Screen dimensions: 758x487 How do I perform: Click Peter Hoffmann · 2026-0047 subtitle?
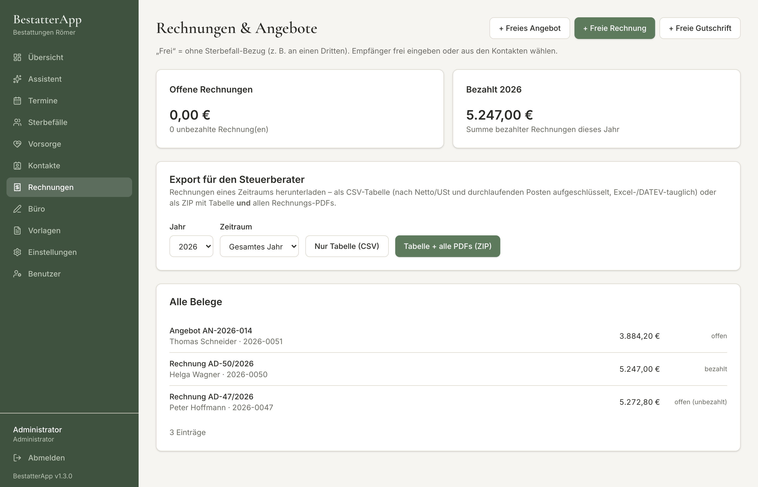coord(221,407)
